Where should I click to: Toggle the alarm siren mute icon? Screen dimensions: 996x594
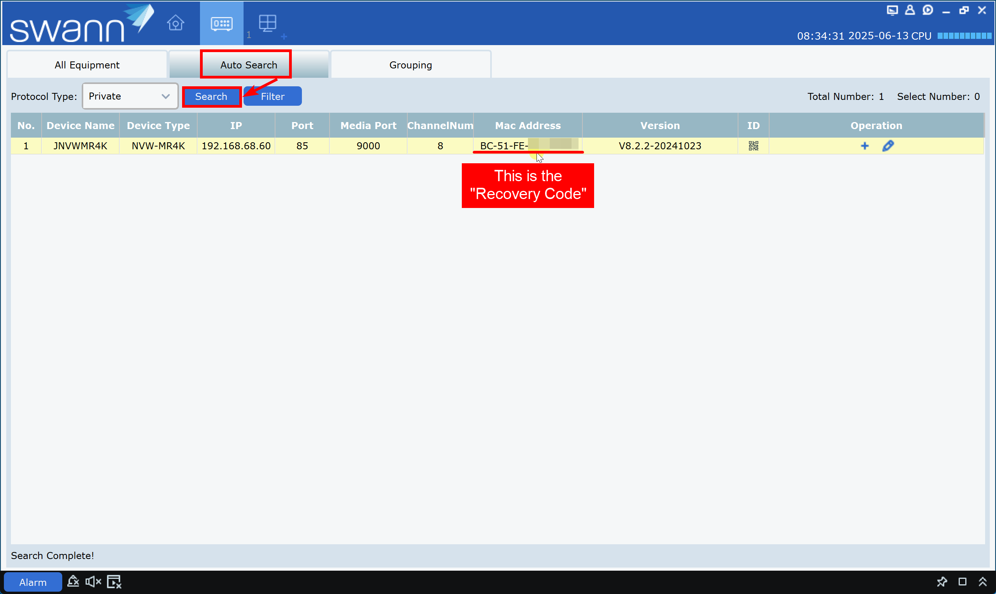coord(73,581)
